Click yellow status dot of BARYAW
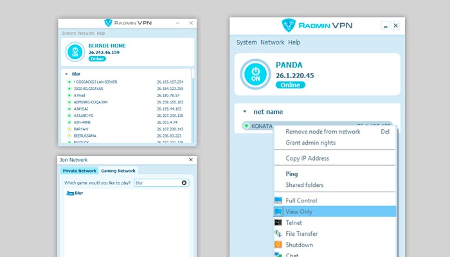Viewport: 450px width, 257px height. point(69,129)
